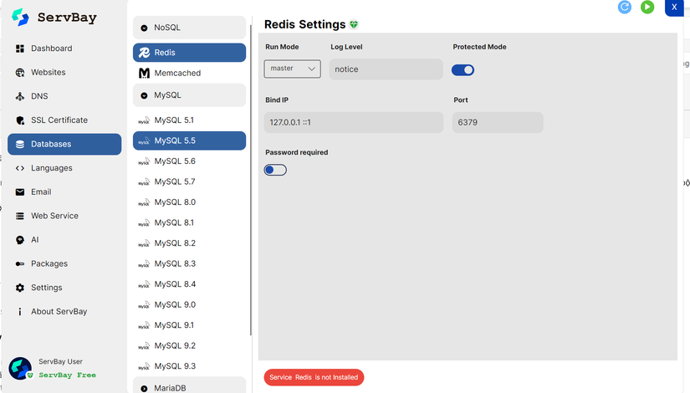Click the MySQL 8.4 dolphin icon
This screenshot has width=690, height=393.
(144, 285)
